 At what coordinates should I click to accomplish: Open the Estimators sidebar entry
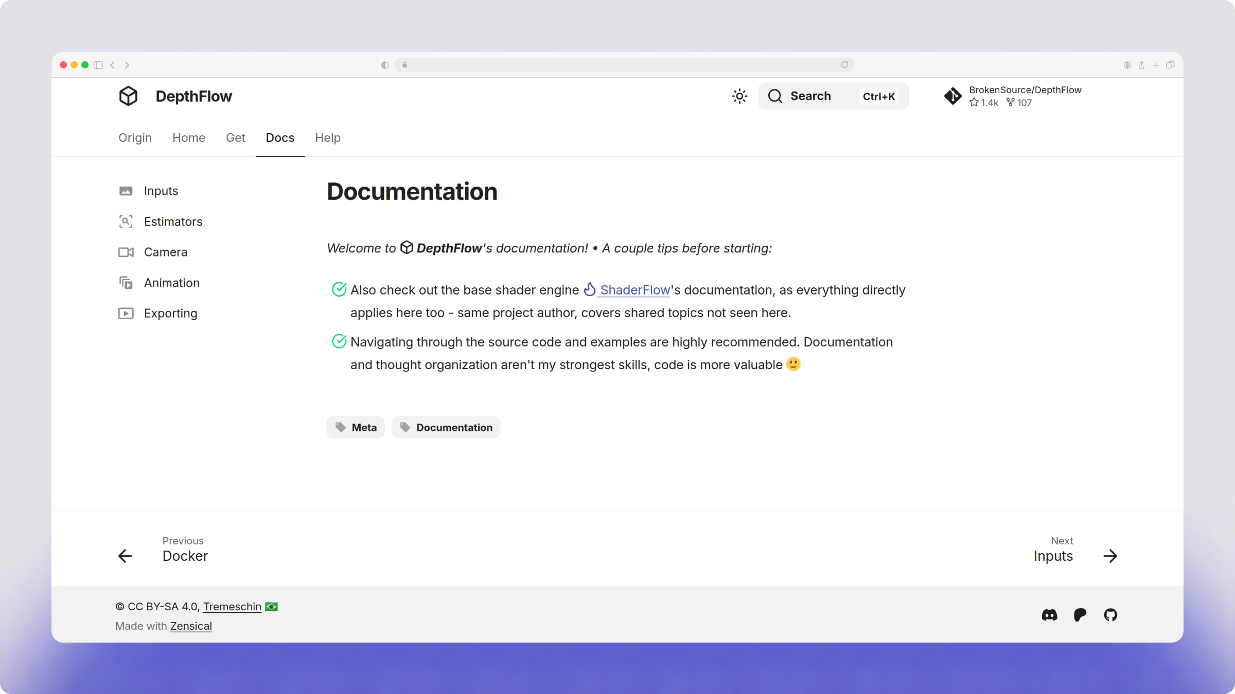[x=173, y=222]
